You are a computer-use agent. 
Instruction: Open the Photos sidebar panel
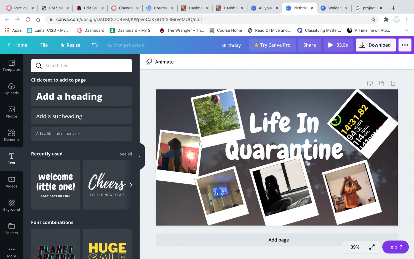pos(12,112)
